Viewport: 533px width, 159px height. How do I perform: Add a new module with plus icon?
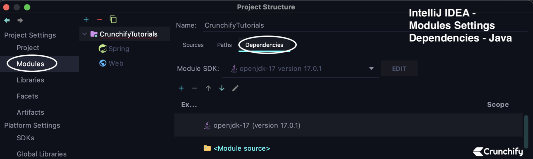tap(86, 19)
